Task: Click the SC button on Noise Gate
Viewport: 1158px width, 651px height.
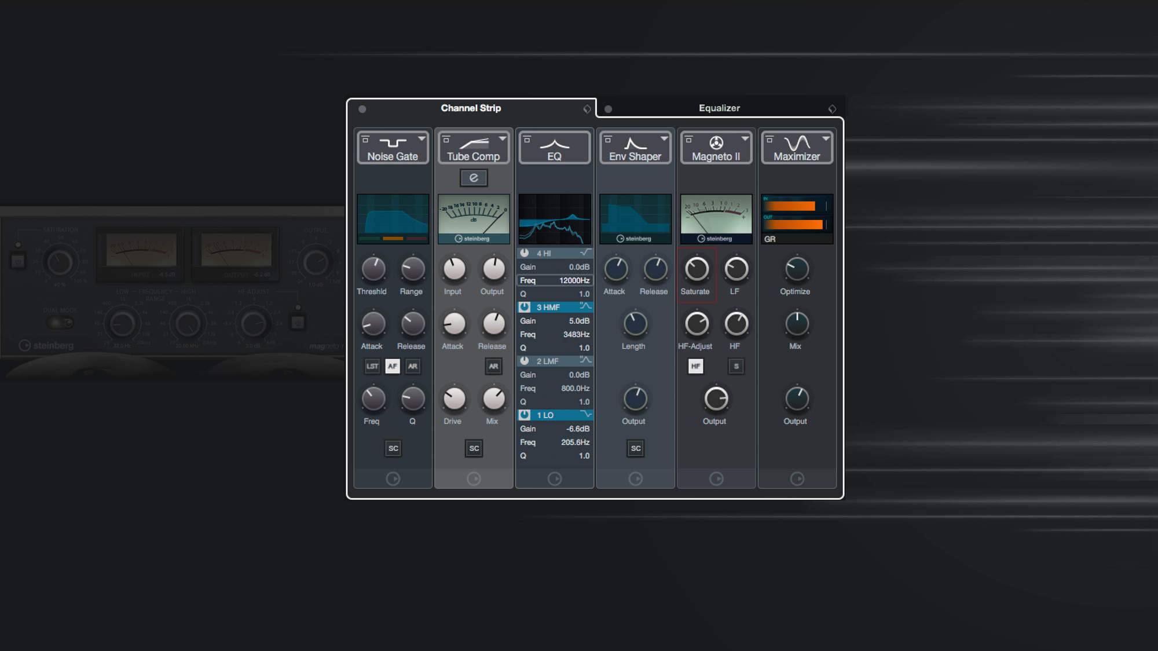Action: pyautogui.click(x=393, y=447)
